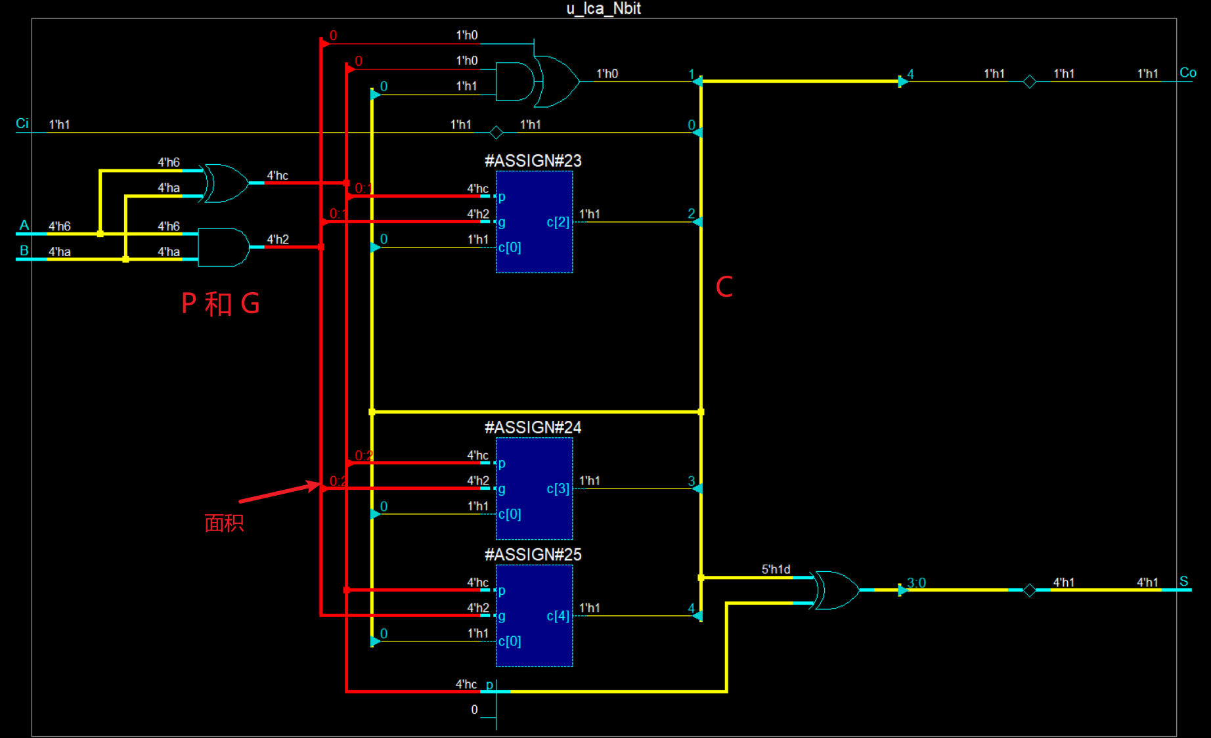The width and height of the screenshot is (1211, 738).
Task: Click the u_lca_Nbit module title
Action: pyautogui.click(x=603, y=9)
